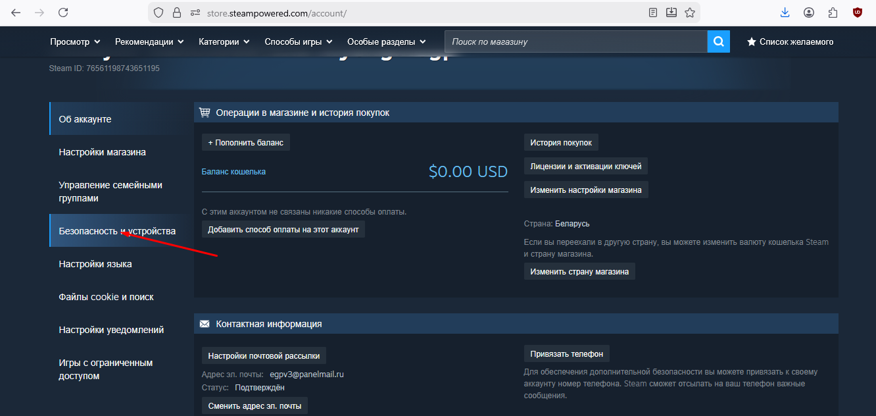This screenshot has height=416, width=876.
Task: Click the bookmark star icon in address bar
Action: pos(690,13)
